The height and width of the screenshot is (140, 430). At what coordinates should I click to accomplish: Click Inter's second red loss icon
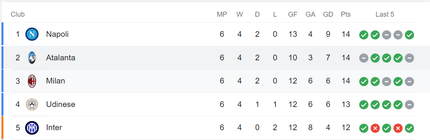click(x=398, y=128)
